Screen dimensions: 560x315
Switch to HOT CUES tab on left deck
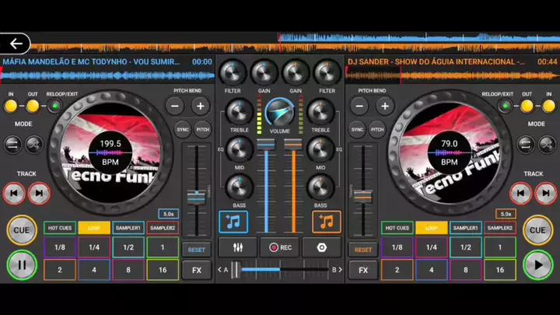pos(60,228)
